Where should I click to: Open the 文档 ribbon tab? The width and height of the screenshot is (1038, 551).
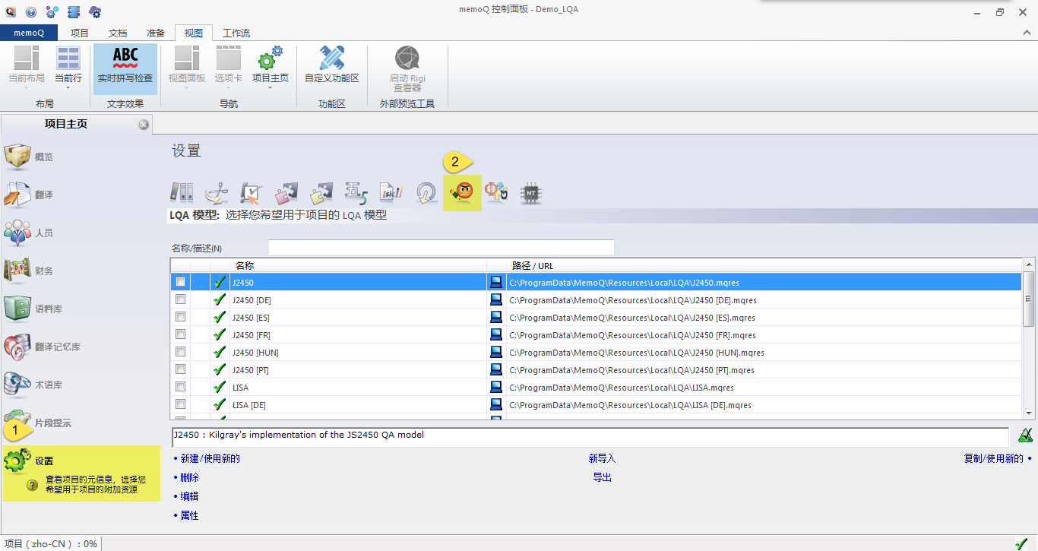[x=118, y=33]
